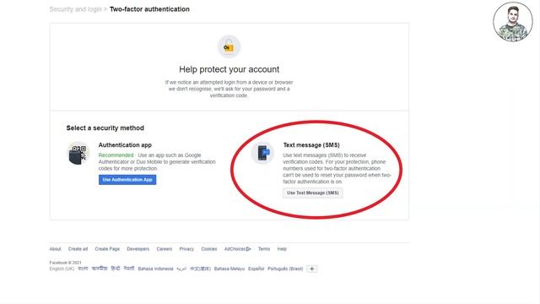
Task: Open the About footer link
Action: [x=55, y=249]
